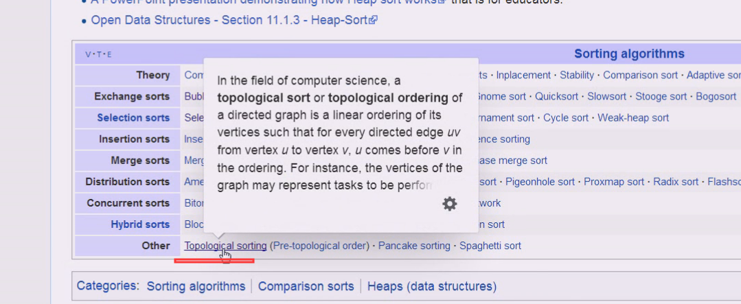Go to the Quicksort article
This screenshot has height=304, width=741.
556,96
